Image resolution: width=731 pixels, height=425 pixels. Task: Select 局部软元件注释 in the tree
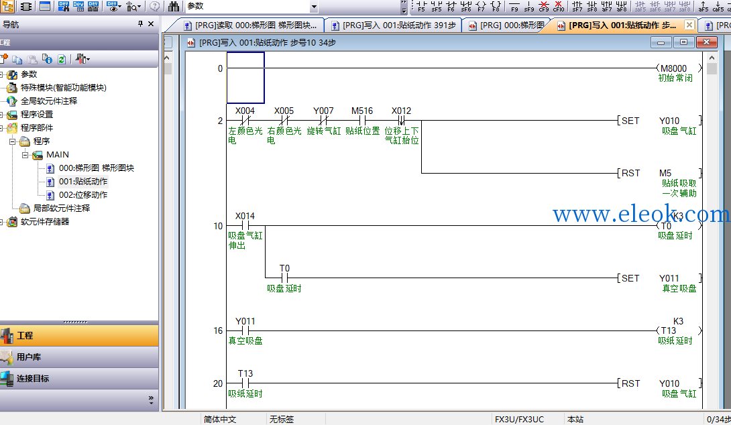point(62,208)
